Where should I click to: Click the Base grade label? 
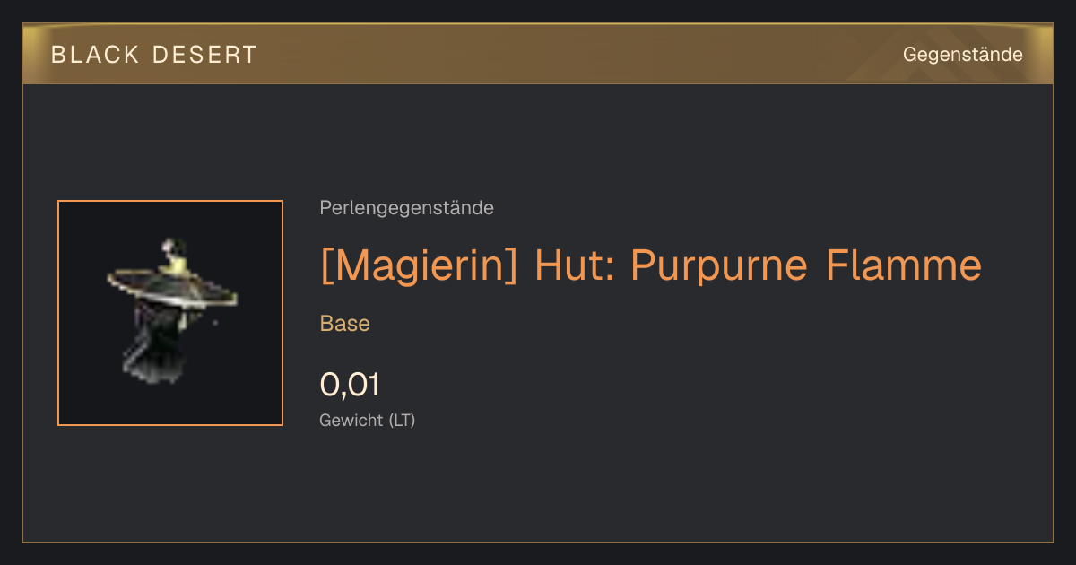coord(345,324)
